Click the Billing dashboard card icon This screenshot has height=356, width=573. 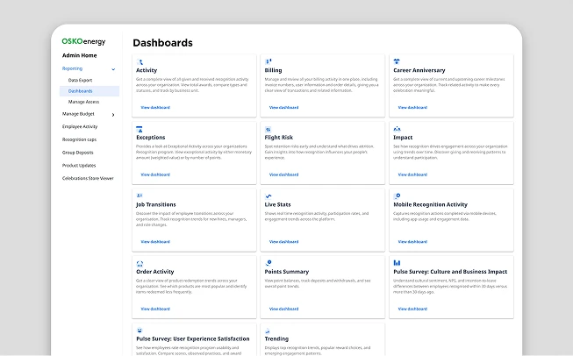click(x=269, y=61)
